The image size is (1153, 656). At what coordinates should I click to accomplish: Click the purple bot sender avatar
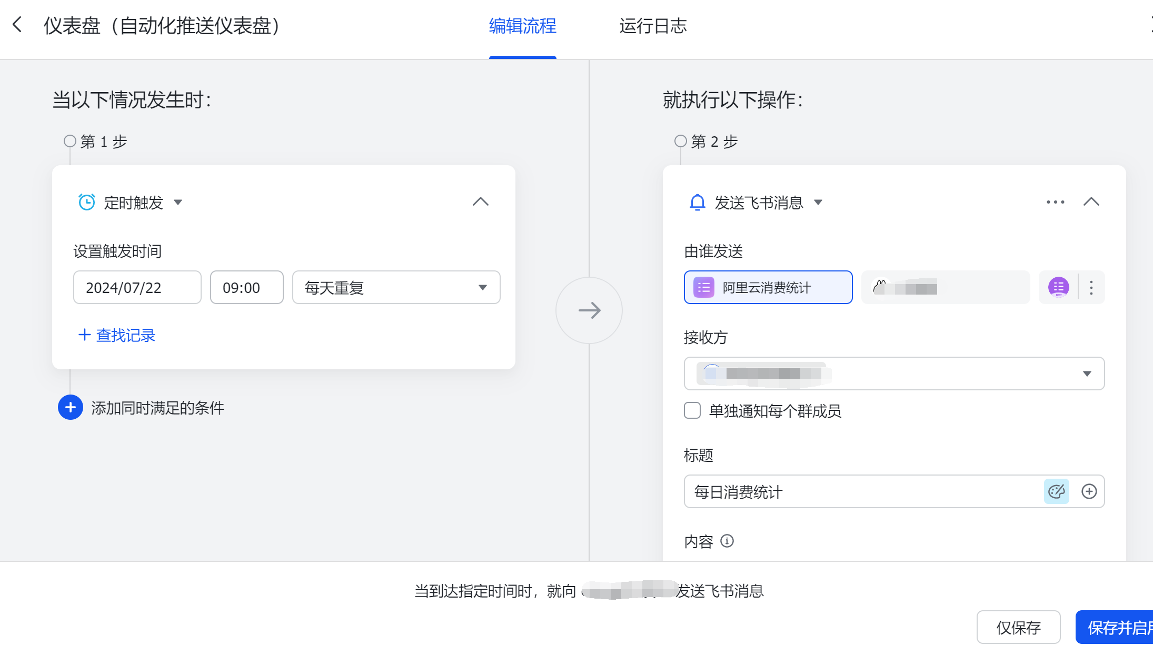(1058, 287)
